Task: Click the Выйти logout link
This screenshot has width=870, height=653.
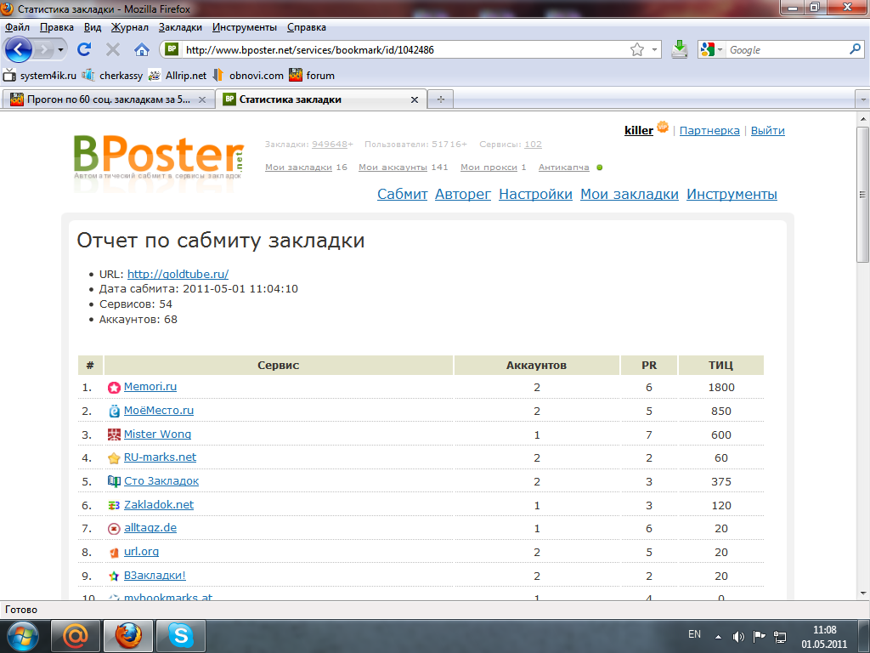Action: [767, 130]
